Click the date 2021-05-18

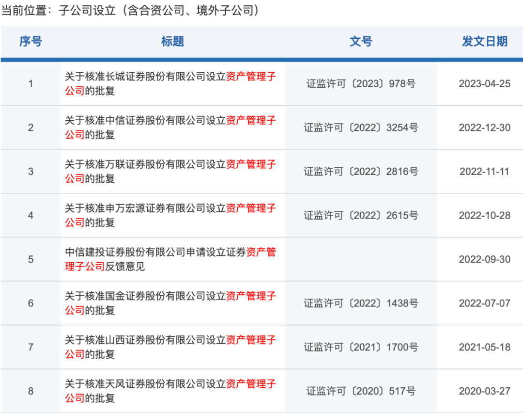click(485, 347)
